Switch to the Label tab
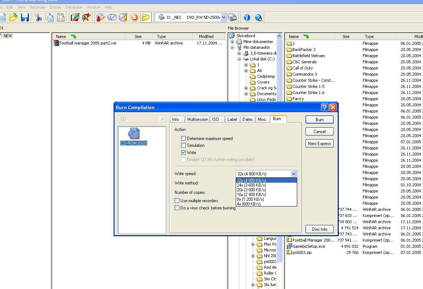The height and width of the screenshot is (289, 423). [x=232, y=119]
